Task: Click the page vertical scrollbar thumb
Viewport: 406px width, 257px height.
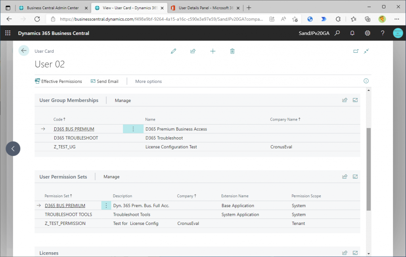Action: coord(368,169)
